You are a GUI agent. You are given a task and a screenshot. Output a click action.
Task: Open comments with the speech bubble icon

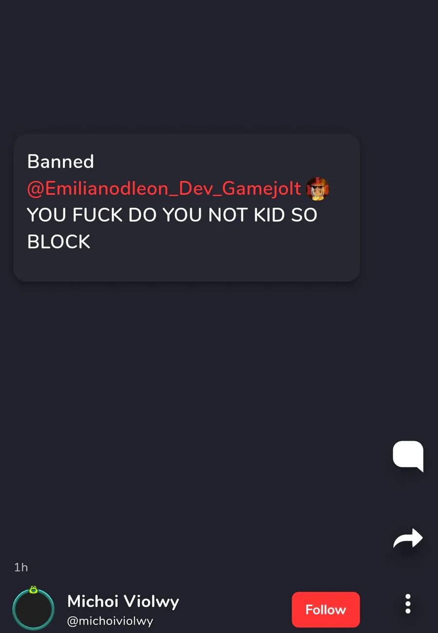pyautogui.click(x=408, y=456)
